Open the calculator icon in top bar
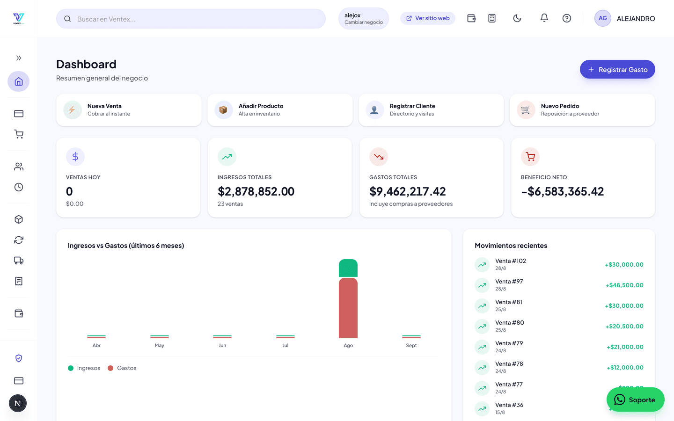Image resolution: width=674 pixels, height=421 pixels. pos(492,18)
